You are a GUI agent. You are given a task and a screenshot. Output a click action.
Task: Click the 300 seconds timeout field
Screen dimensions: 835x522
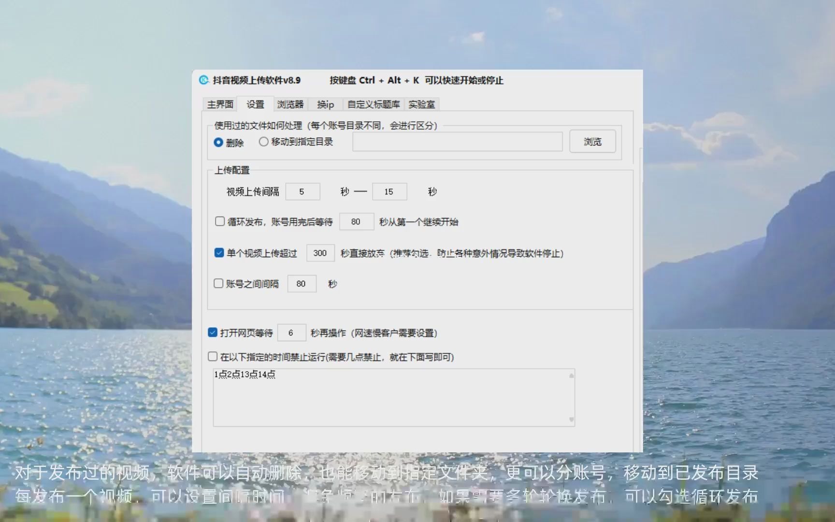pos(320,253)
